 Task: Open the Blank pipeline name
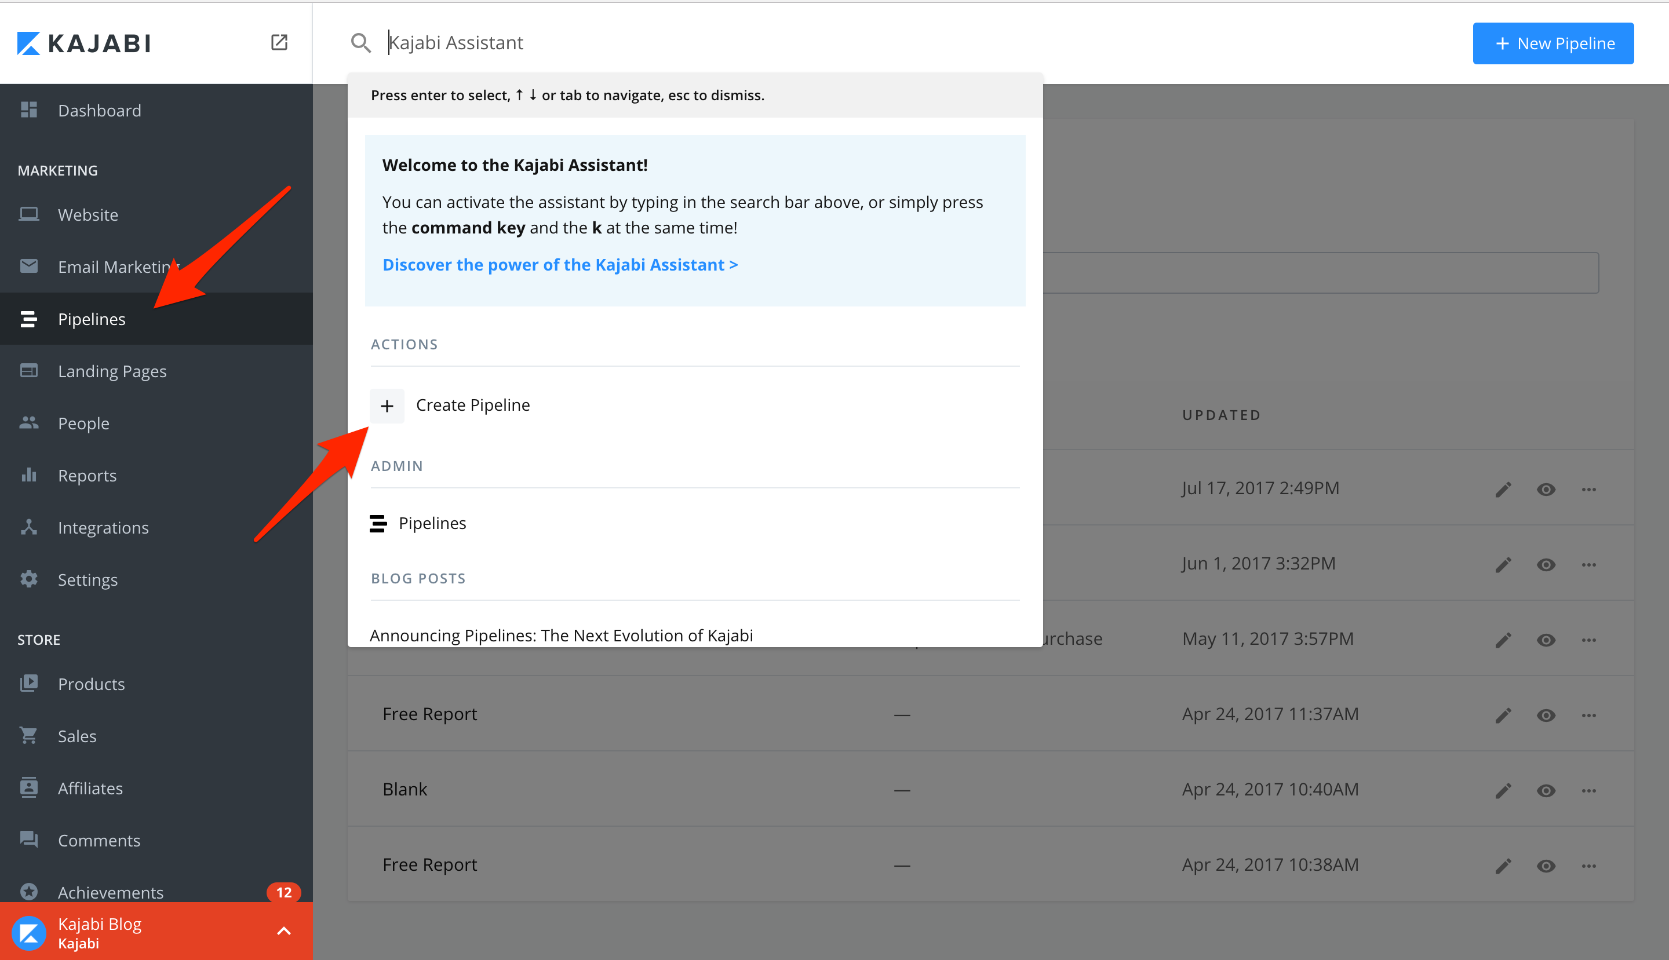click(x=405, y=789)
